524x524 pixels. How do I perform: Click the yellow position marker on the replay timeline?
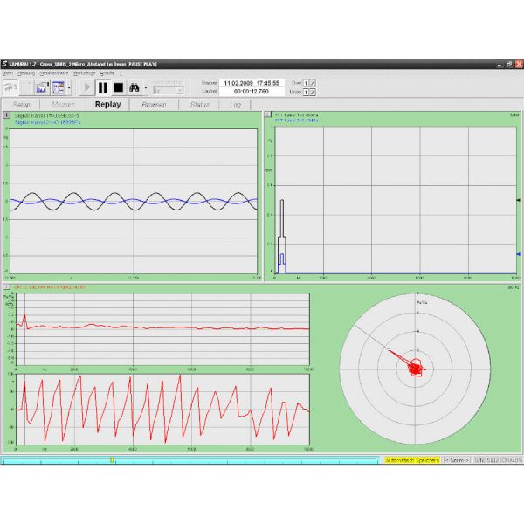pyautogui.click(x=112, y=460)
